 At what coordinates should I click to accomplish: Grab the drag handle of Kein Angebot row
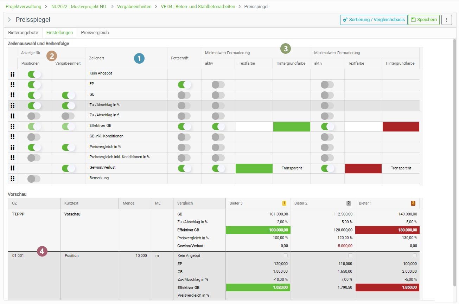click(13, 74)
